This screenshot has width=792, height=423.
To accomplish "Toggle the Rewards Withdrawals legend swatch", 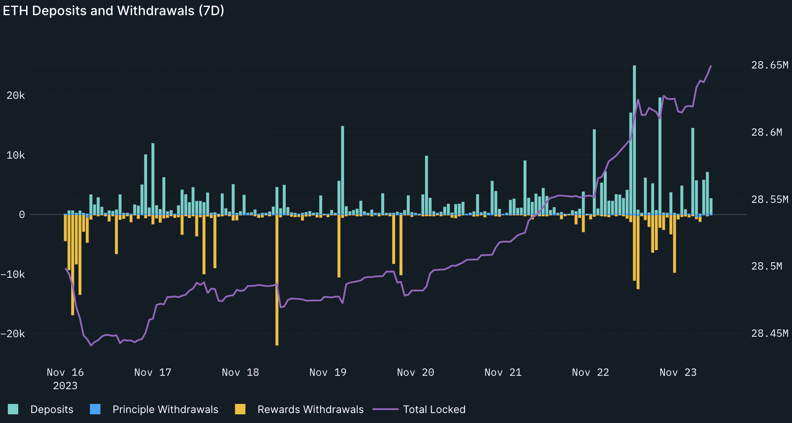I will [x=240, y=409].
